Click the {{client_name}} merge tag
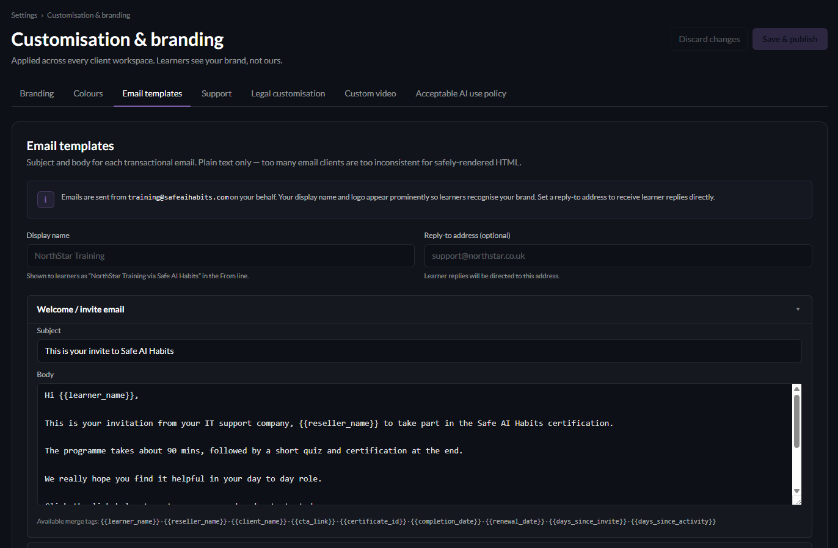 pos(259,521)
